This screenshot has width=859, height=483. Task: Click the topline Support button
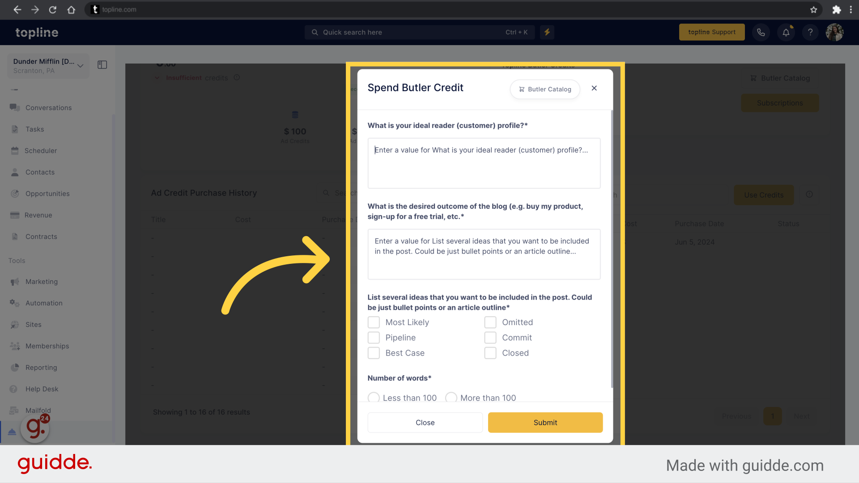click(x=712, y=32)
